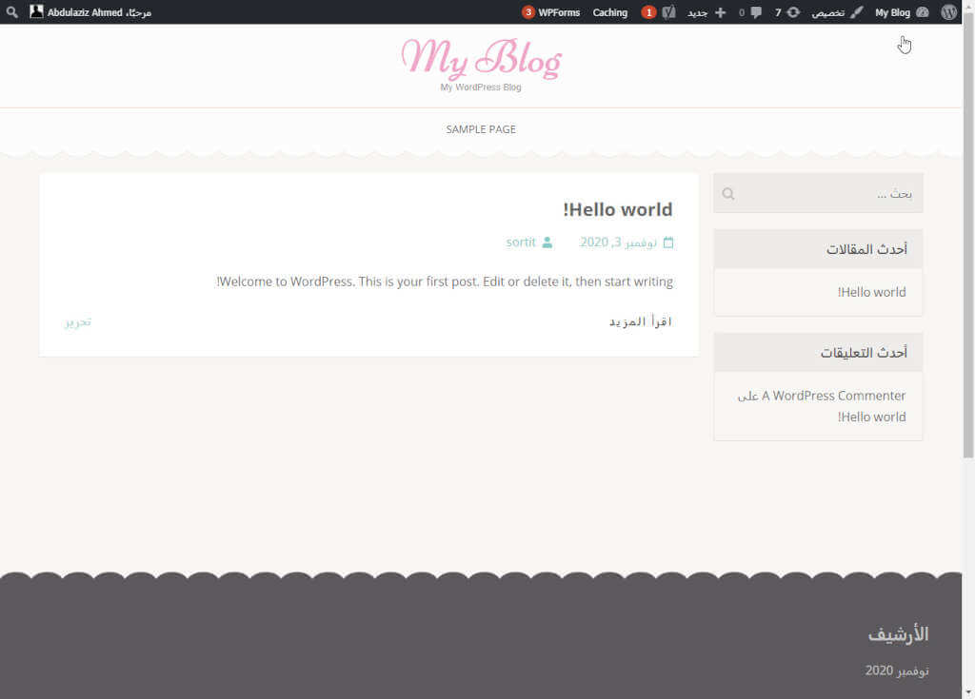Viewport: 975px width, 699px height.
Task: Click the customize paintbrush icon
Action: [857, 11]
